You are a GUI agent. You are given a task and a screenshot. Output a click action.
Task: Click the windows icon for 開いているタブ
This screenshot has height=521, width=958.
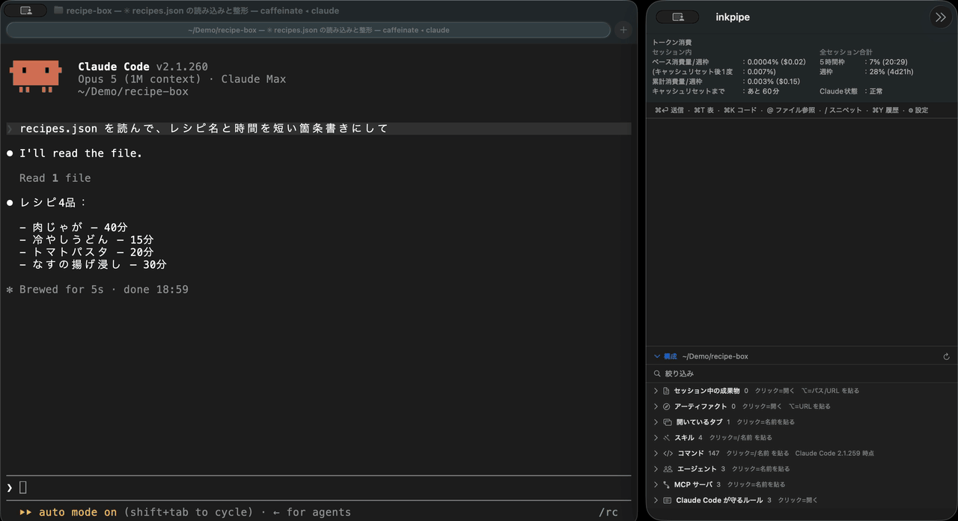click(668, 422)
